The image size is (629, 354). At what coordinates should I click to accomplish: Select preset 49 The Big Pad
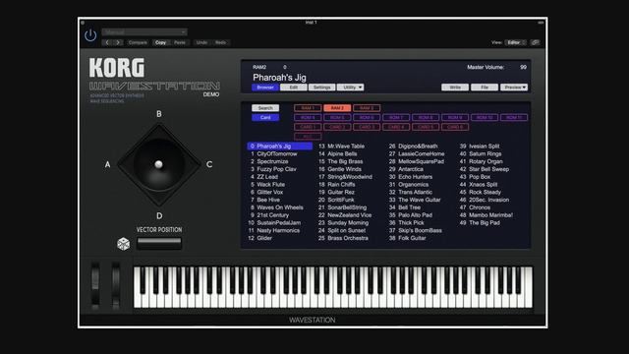[x=481, y=223]
